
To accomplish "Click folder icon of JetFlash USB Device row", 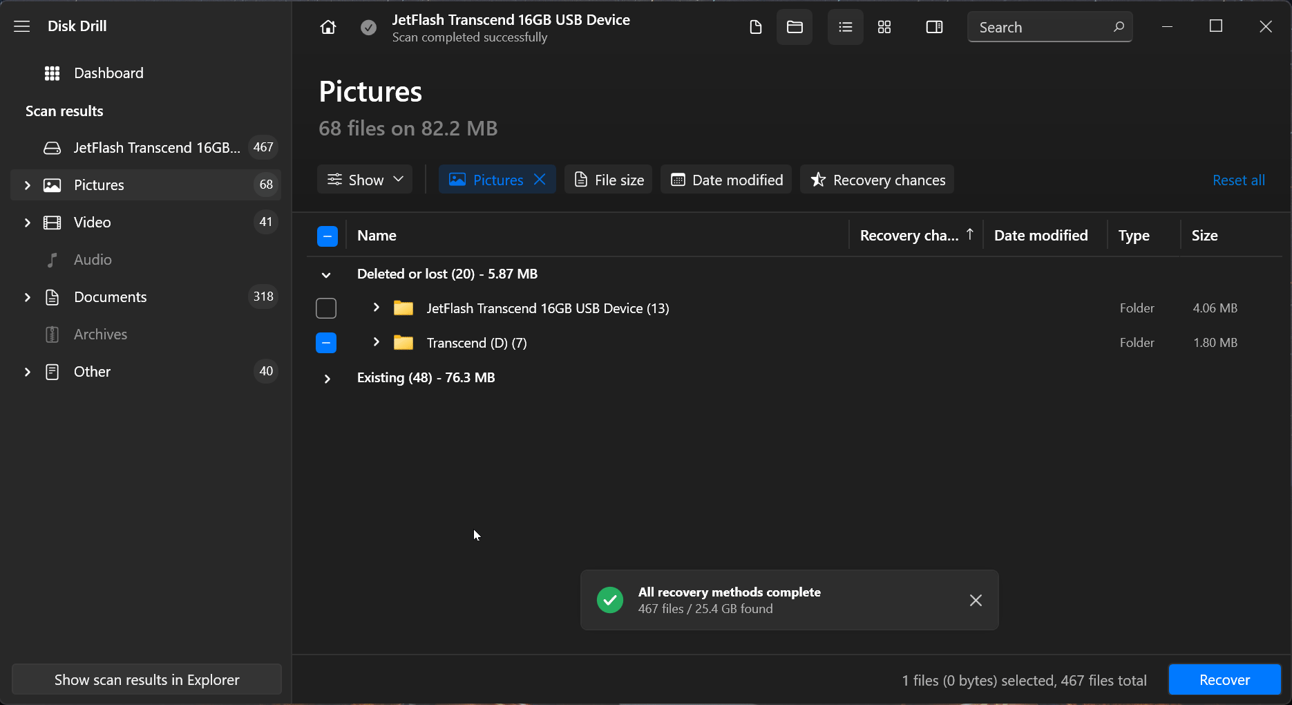I will pyautogui.click(x=403, y=308).
